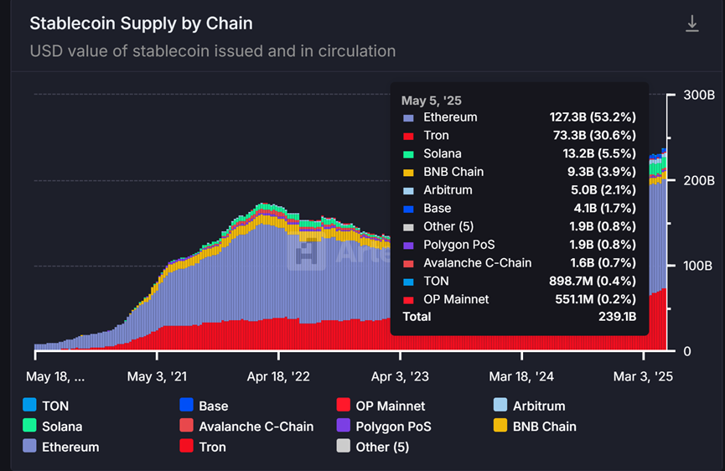Click the Total row in tooltip
This screenshot has height=471, width=725.
point(519,317)
